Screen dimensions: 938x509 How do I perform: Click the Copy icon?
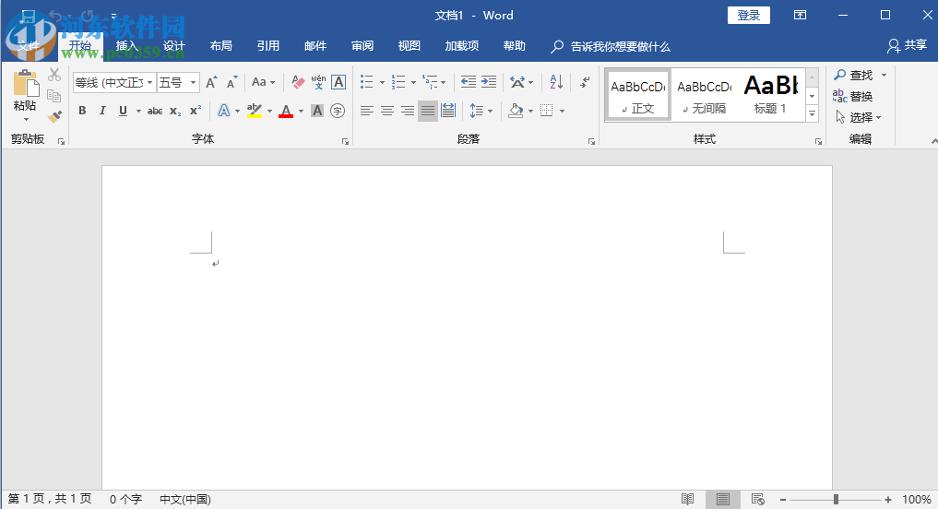pos(54,95)
